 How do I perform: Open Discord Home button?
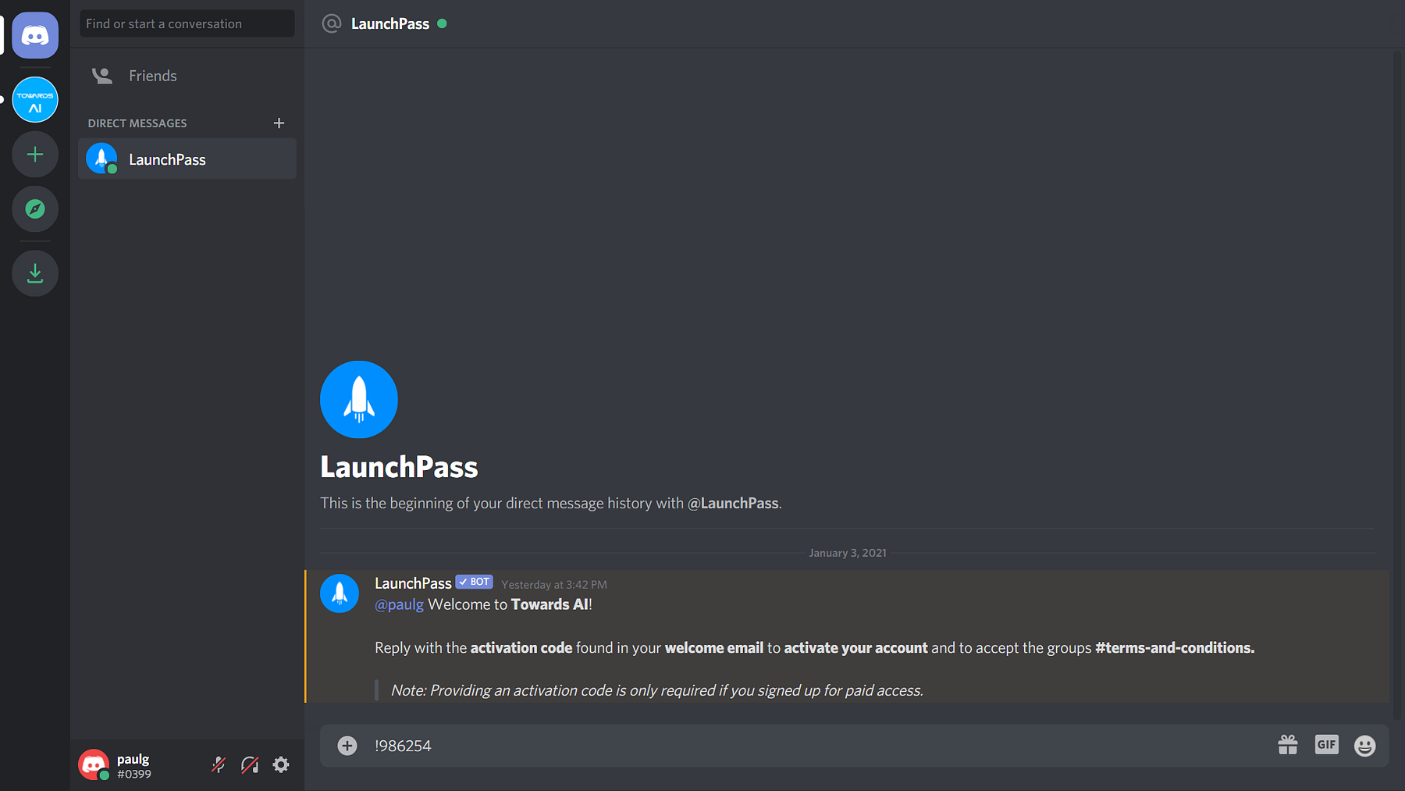[x=35, y=35]
